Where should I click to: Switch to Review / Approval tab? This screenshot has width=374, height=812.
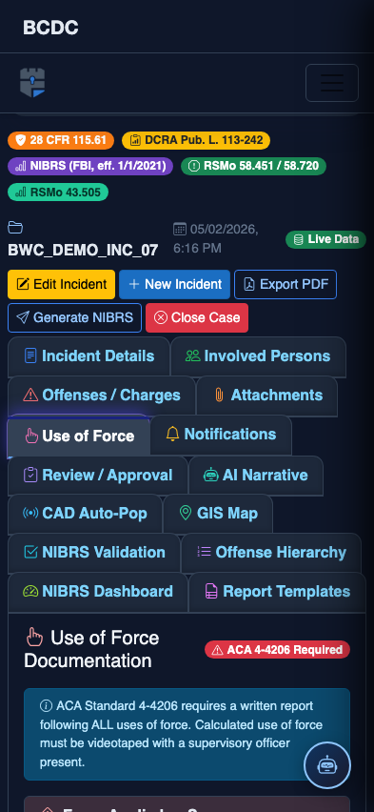click(98, 476)
